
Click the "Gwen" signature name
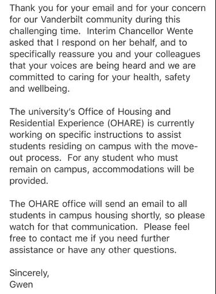pos(21,284)
